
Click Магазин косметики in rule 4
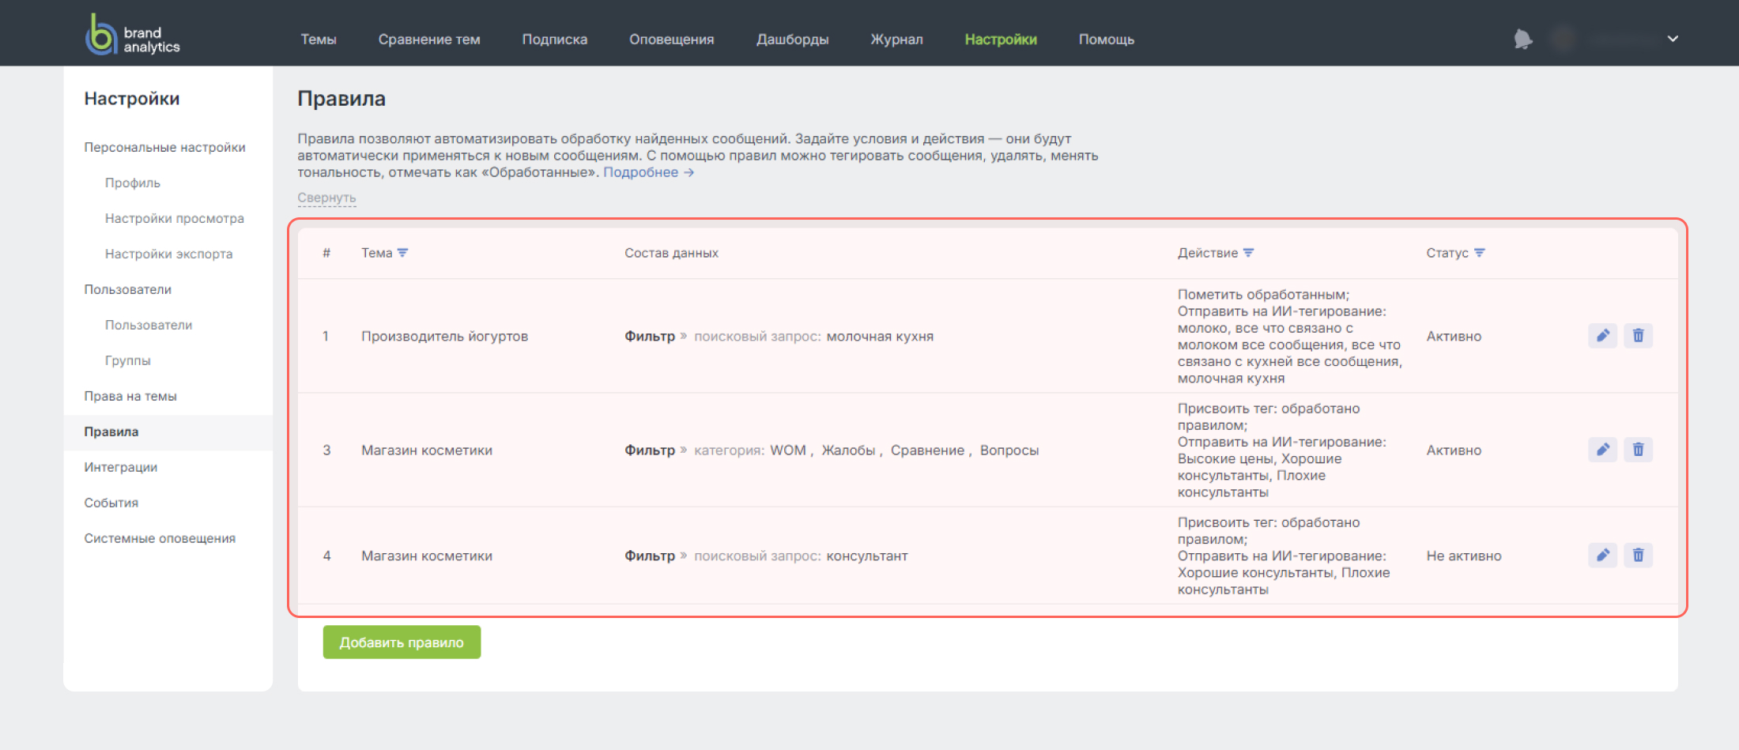point(427,556)
